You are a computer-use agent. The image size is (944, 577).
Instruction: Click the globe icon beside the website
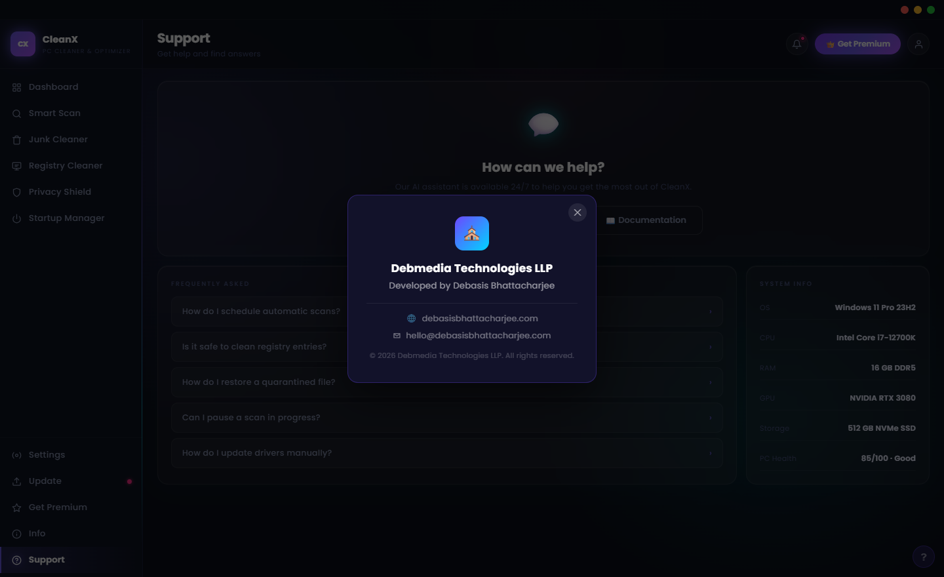coord(412,319)
